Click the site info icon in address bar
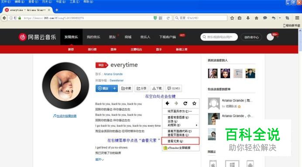This screenshot has height=167, width=302. click(x=11, y=18)
